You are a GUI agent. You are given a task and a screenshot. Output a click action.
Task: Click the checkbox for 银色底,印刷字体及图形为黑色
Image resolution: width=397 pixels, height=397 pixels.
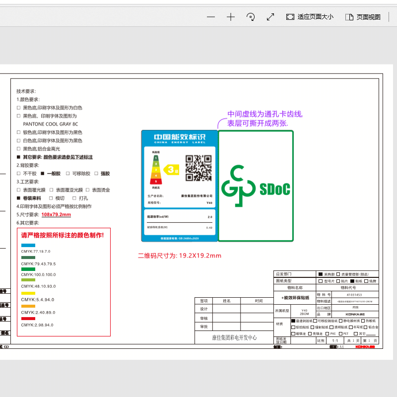tap(18, 132)
